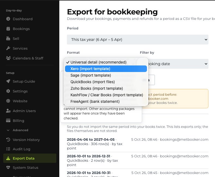Image resolution: width=215 pixels, height=177 pixels.
Task: Click the Setup Guide rocket icon
Action: [8, 81]
